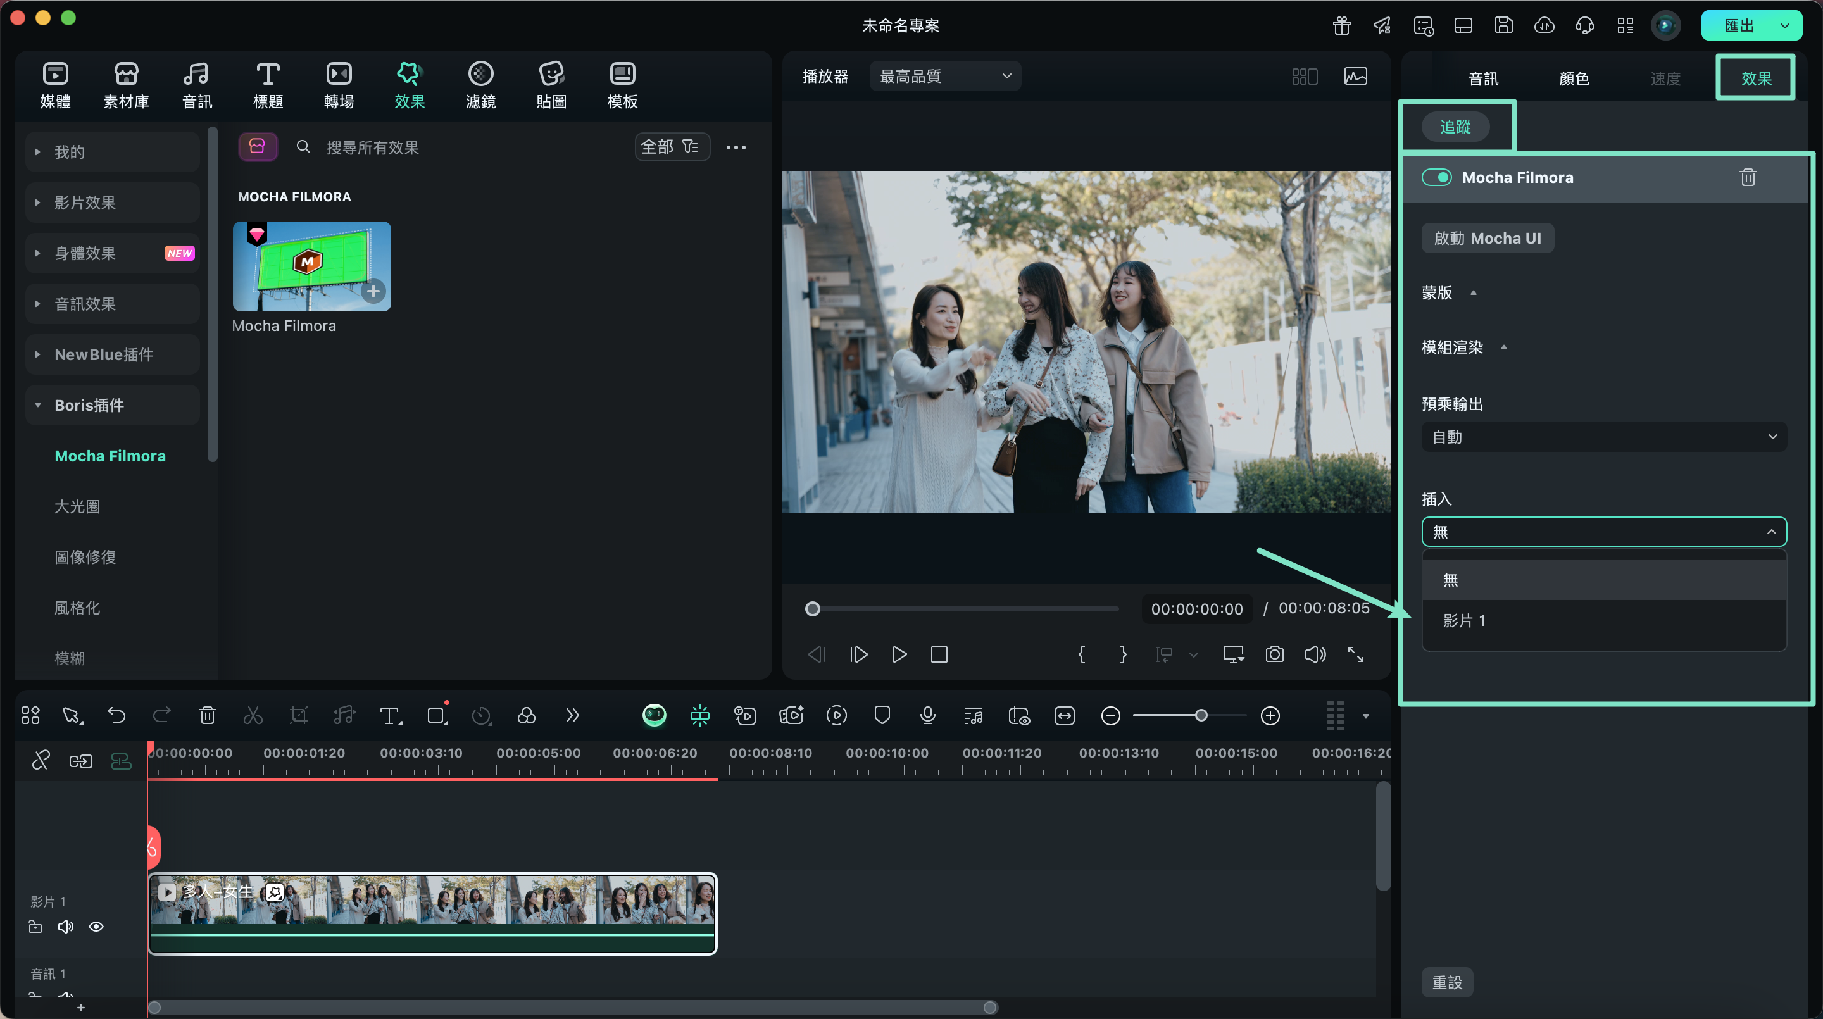Open the 媒體 media tab
This screenshot has width=1823, height=1019.
coord(55,85)
